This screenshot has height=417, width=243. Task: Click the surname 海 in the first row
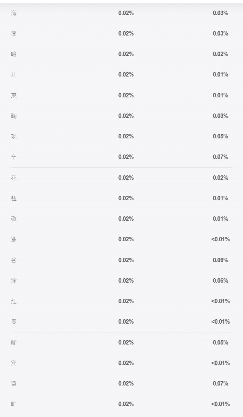pos(14,13)
